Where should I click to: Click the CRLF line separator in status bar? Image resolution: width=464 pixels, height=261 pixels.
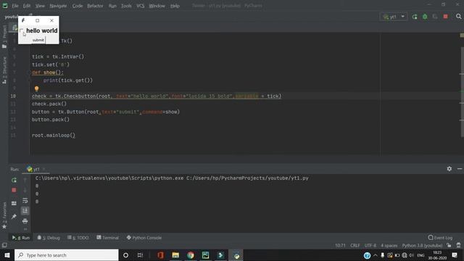coord(355,246)
